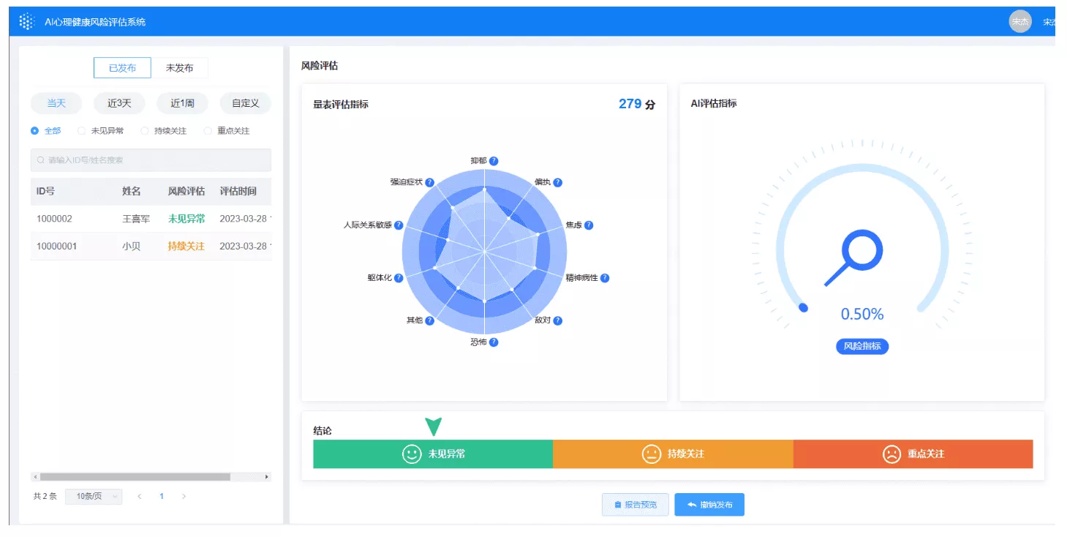Click the 撤销发布 button
The image size is (1067, 537).
coord(709,505)
